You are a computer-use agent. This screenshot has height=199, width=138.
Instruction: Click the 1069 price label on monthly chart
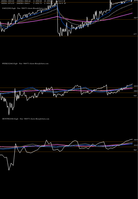[136, 140]
